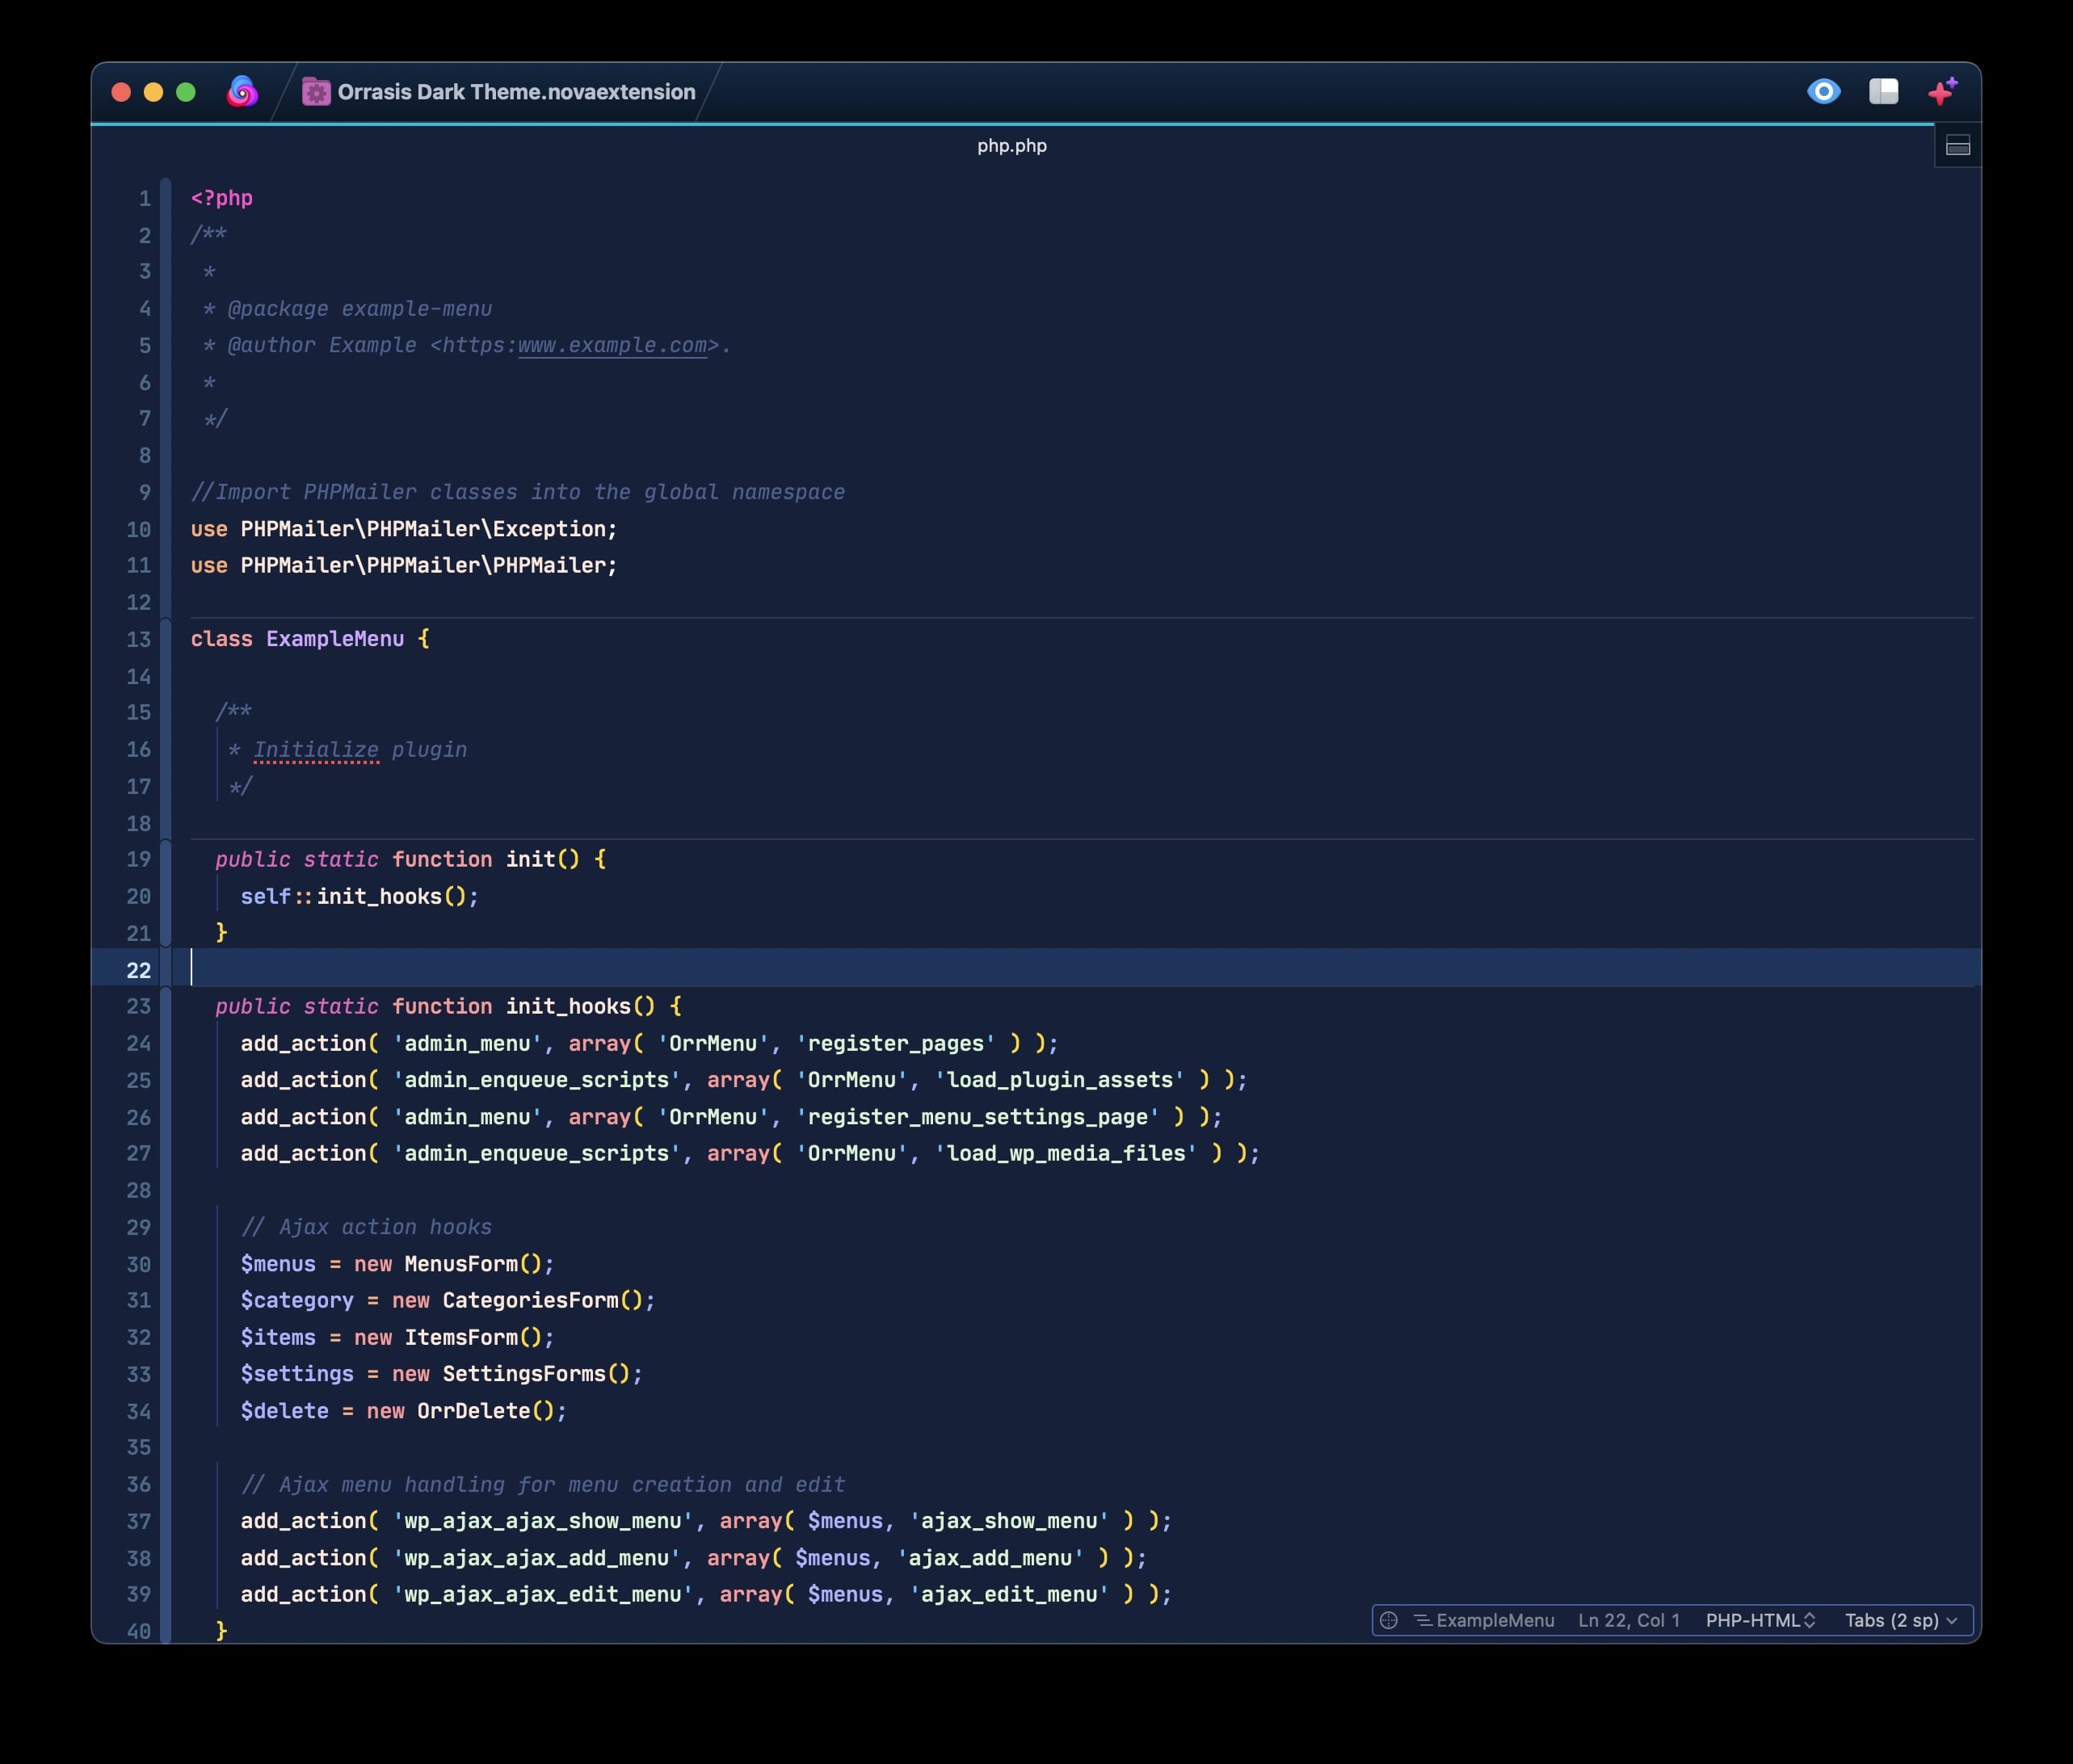Open the ExampleMenu symbol navigation popup
The height and width of the screenshot is (1764, 2073).
click(x=1494, y=1620)
